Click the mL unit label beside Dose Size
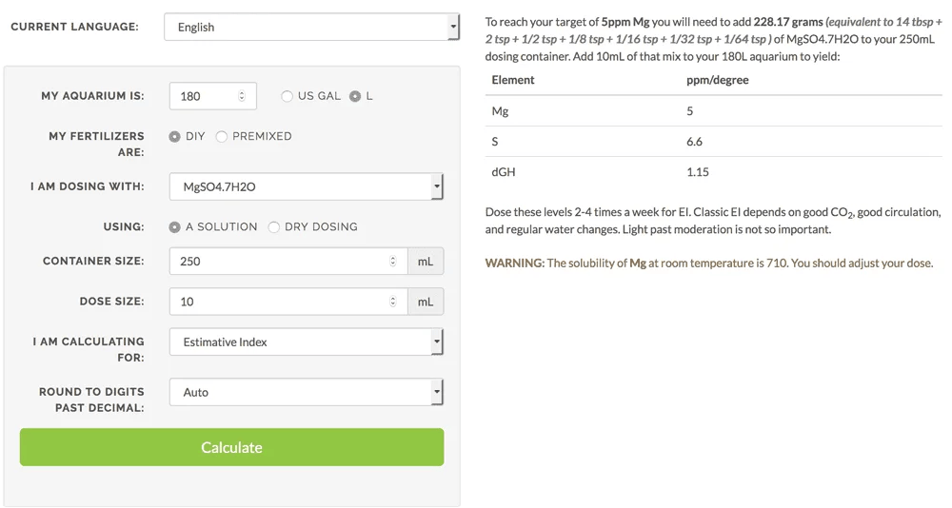 point(426,302)
